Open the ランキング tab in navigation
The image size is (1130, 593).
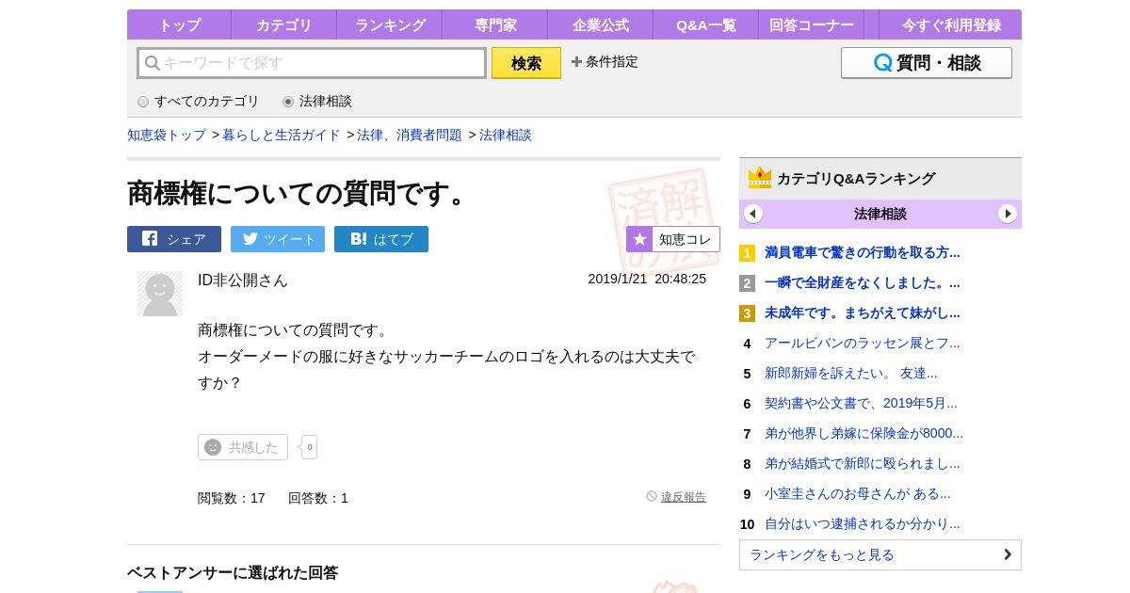(x=390, y=25)
